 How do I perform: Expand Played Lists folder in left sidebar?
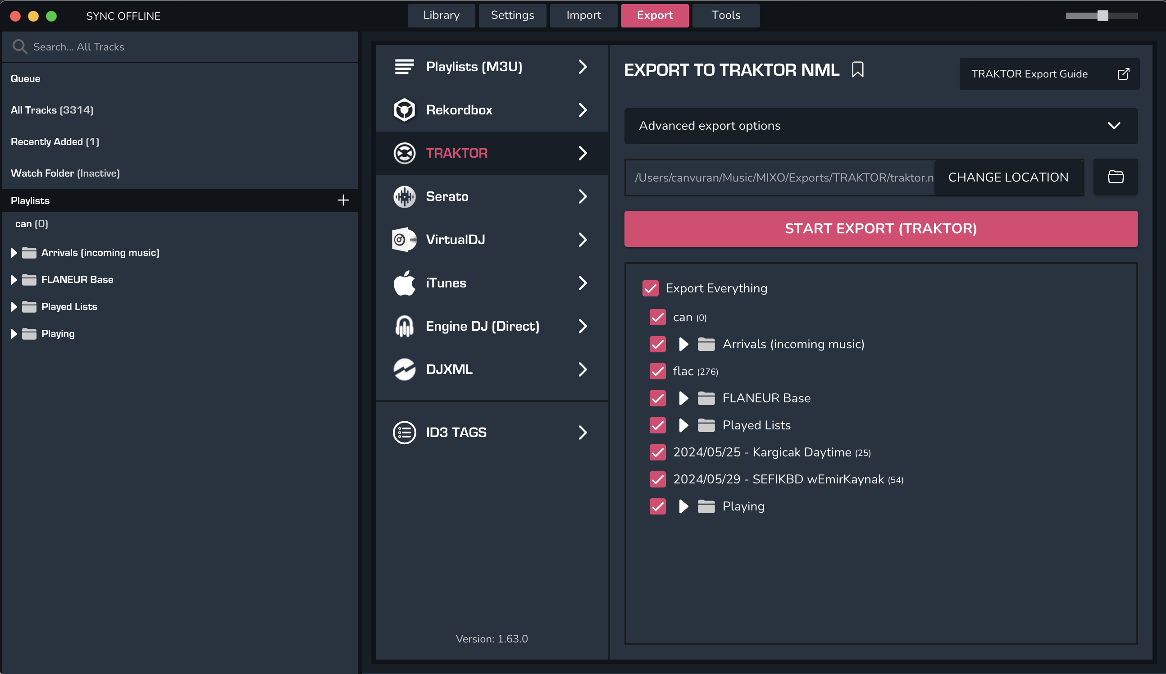[x=14, y=307]
